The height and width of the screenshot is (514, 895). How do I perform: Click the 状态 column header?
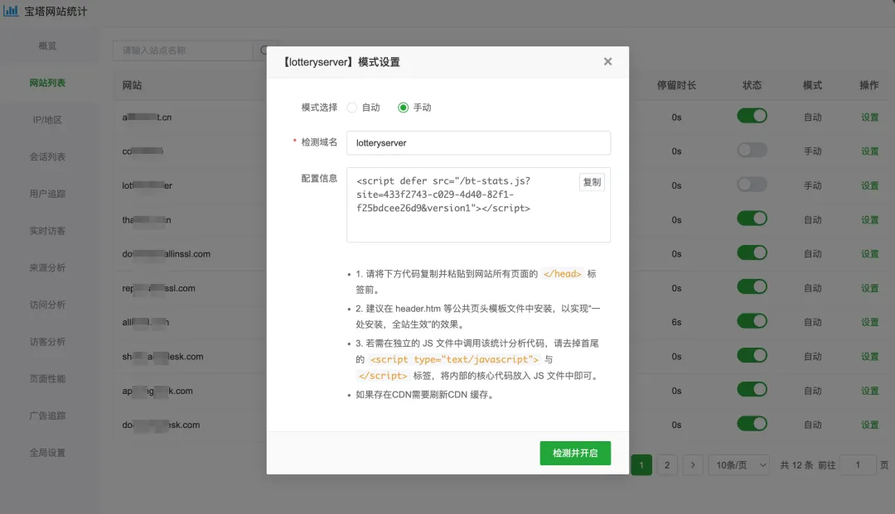(752, 85)
